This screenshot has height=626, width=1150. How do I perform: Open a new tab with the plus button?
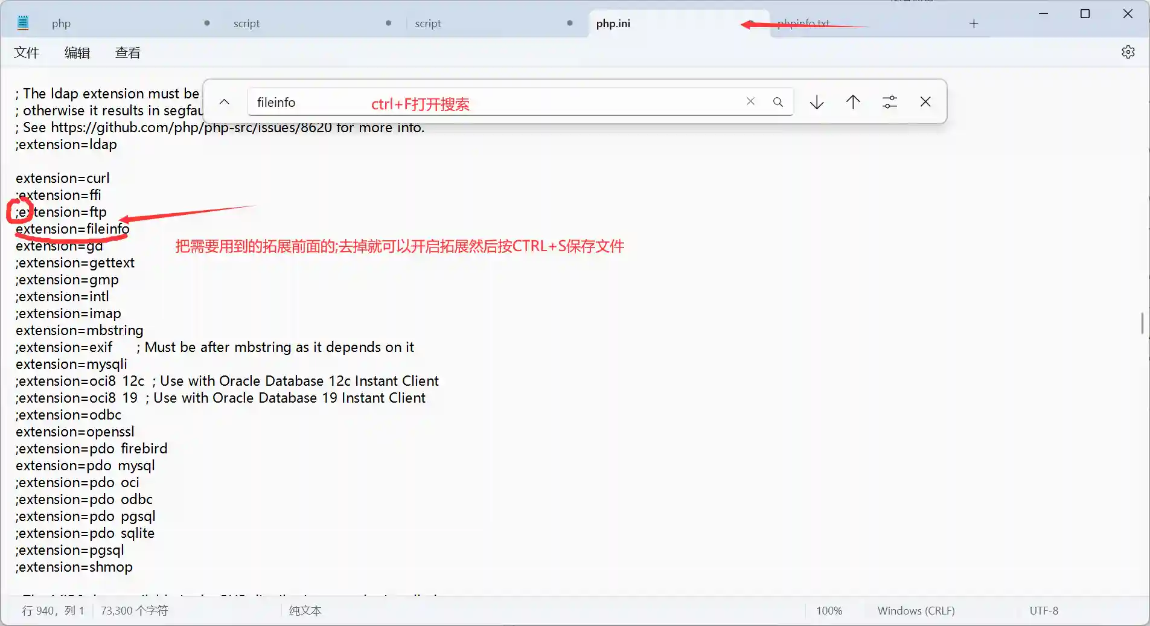coord(973,24)
